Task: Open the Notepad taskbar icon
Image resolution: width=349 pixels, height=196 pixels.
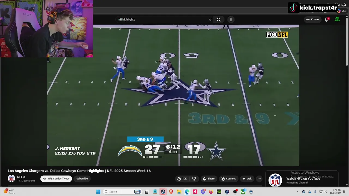Action: coord(155,192)
